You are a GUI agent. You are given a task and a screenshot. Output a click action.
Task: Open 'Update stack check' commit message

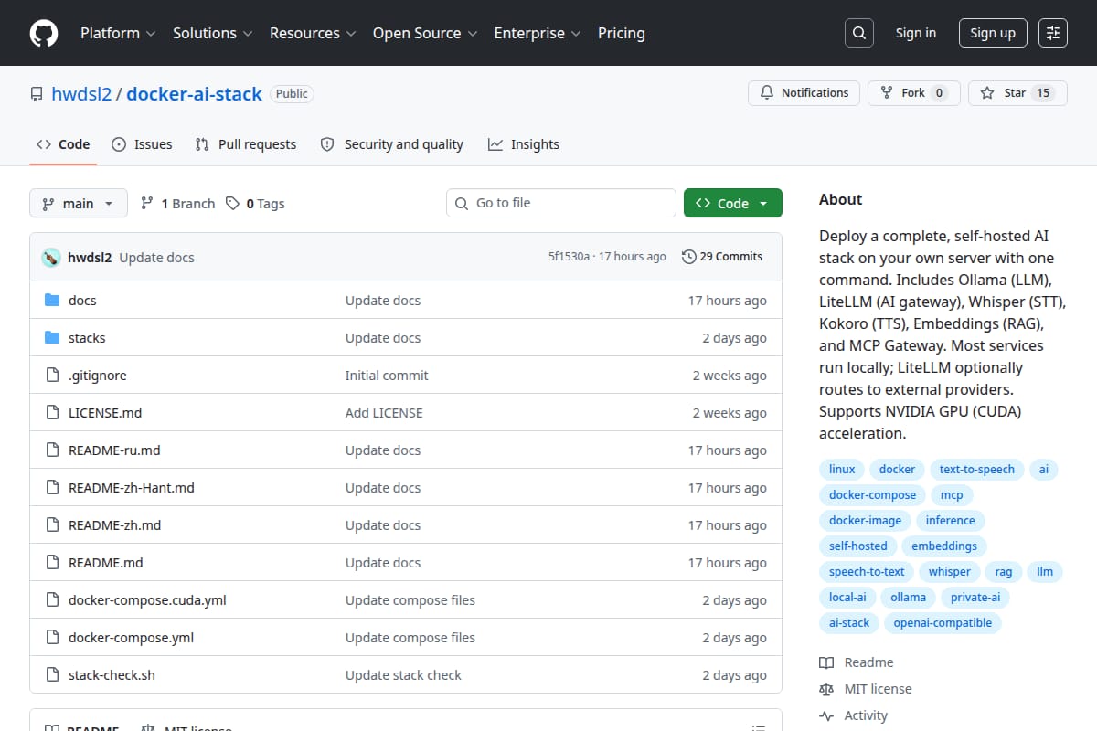403,675
